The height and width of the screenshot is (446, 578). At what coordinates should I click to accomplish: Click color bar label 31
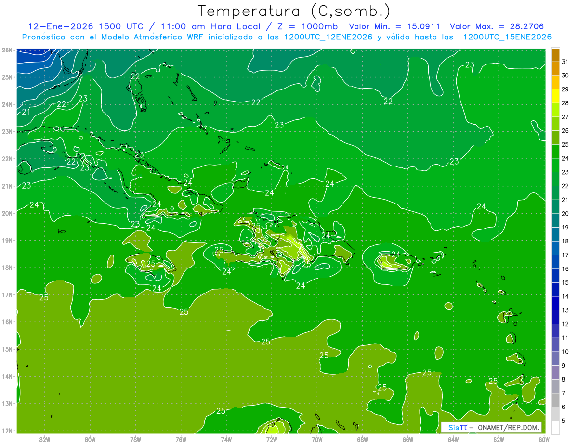565,62
